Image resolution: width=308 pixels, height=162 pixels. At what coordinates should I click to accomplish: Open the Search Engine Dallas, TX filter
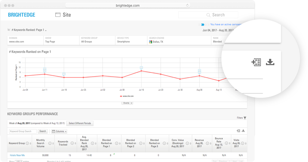tap(179, 40)
